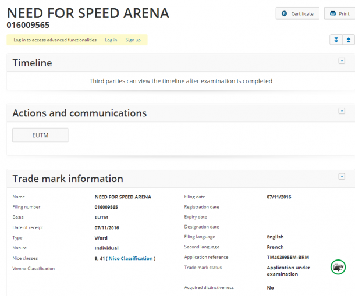Click the timeline notice about third parties
Viewport: 355px width, 296px height.
[181, 81]
